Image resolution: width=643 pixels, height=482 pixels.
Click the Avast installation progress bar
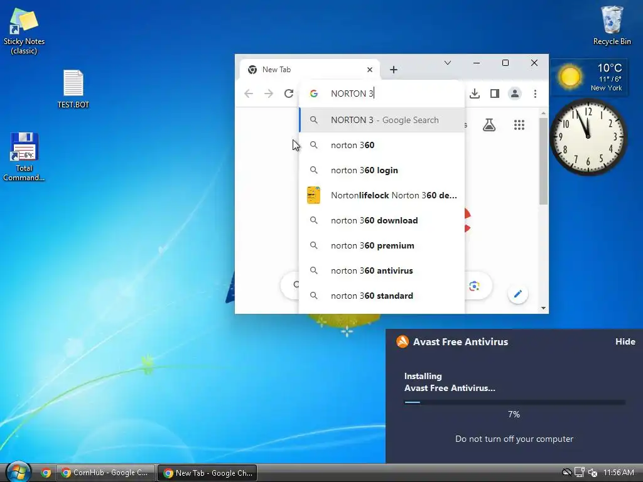click(514, 402)
